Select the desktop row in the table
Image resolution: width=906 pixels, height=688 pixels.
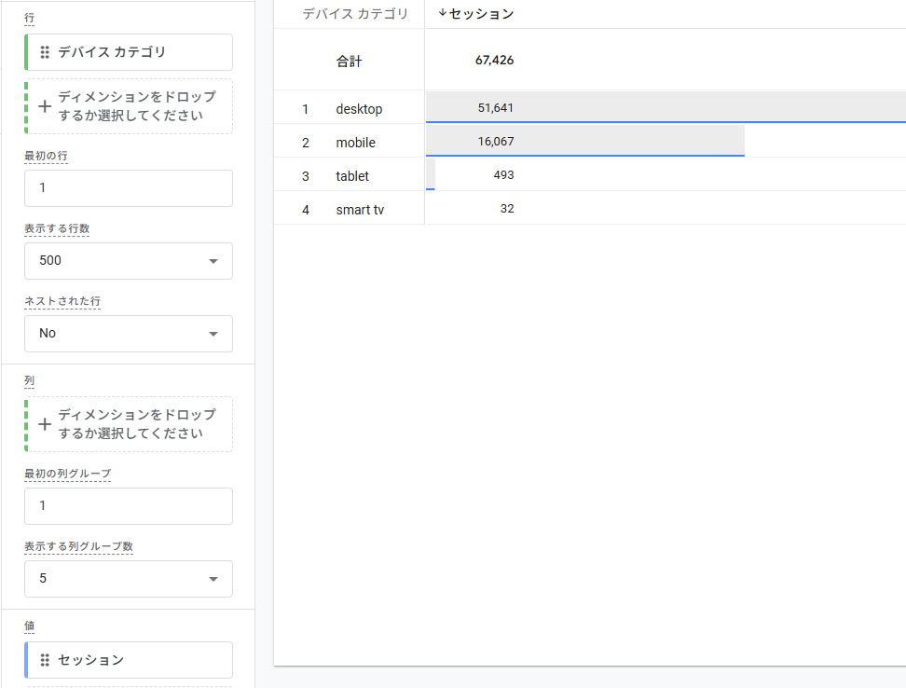coord(359,109)
